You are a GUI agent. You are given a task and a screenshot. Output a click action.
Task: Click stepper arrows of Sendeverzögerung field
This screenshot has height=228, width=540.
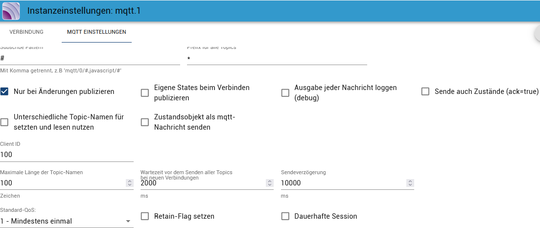tap(410, 183)
